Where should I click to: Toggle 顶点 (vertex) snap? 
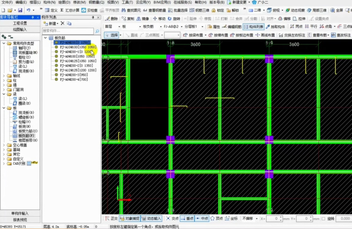217,218
